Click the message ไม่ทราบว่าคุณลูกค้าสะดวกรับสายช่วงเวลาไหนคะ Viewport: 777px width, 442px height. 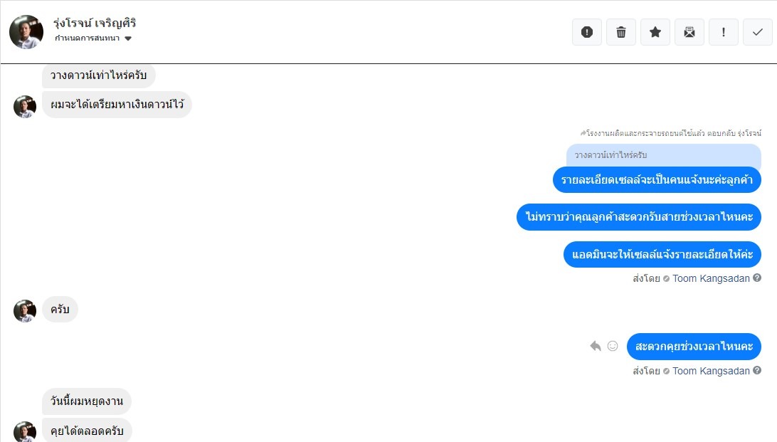(638, 216)
